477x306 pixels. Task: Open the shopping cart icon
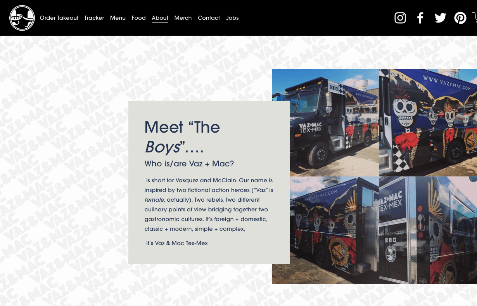[x=475, y=18]
